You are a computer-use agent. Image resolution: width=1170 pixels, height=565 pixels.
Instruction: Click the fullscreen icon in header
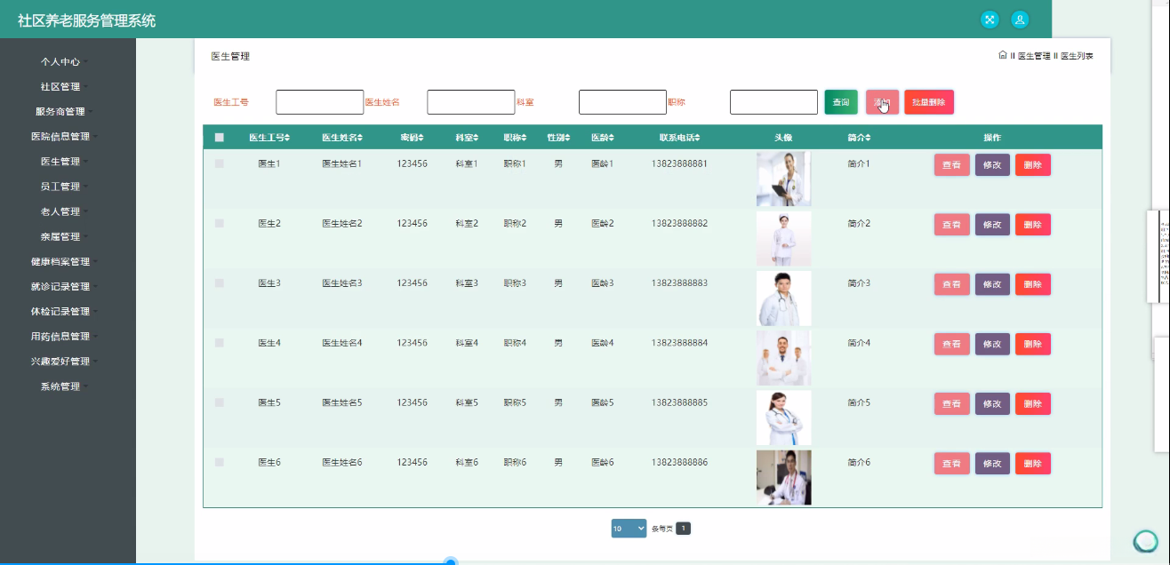990,20
